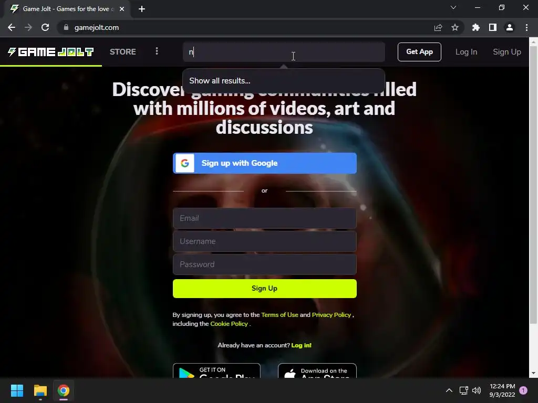
Task: Open the Windows Start menu
Action: [17, 390]
